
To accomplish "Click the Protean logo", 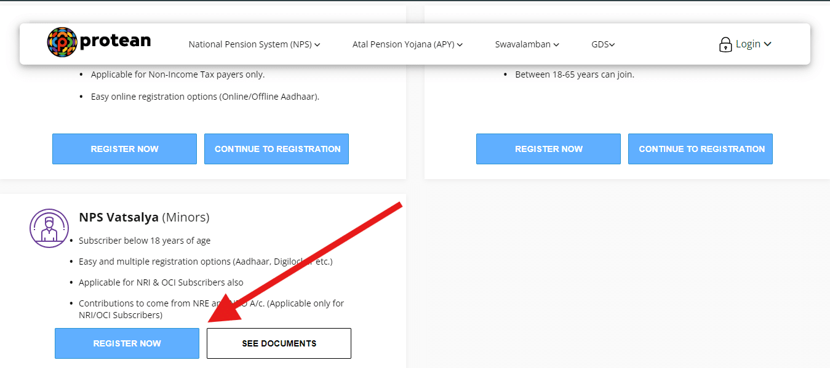I will point(98,42).
